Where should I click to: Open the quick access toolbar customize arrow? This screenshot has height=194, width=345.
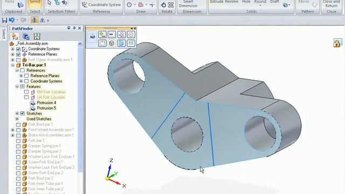(48, 20)
